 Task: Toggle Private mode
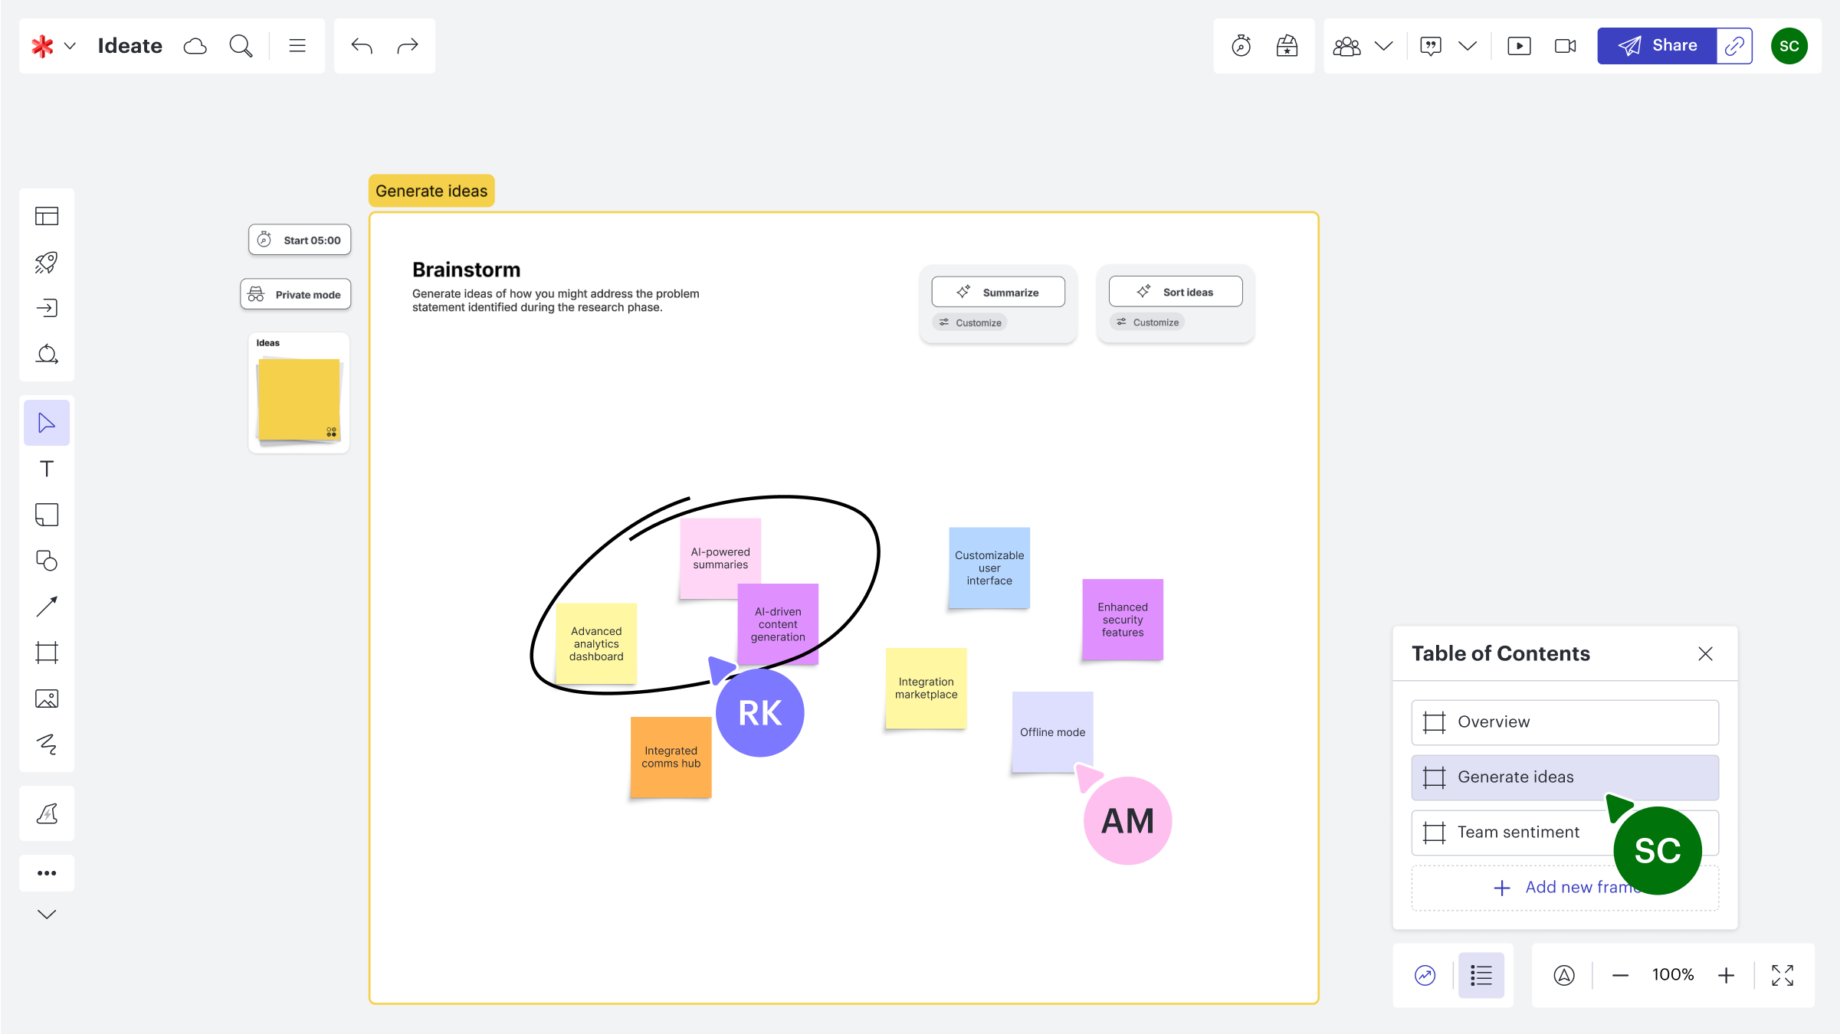coord(296,295)
